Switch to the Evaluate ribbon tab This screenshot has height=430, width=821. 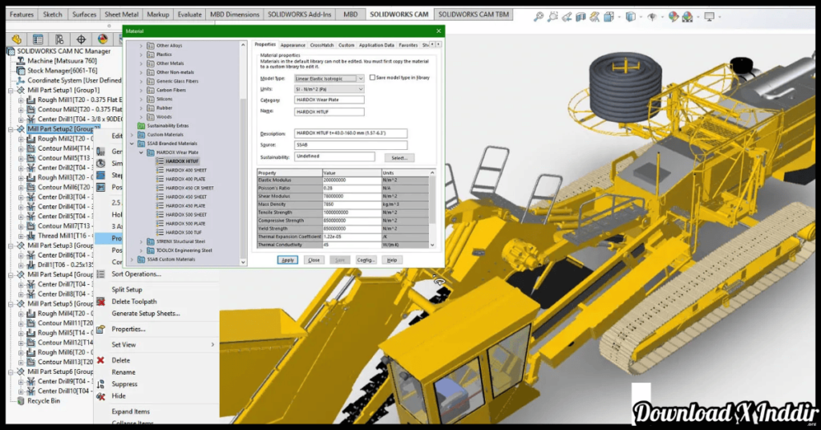pos(189,14)
